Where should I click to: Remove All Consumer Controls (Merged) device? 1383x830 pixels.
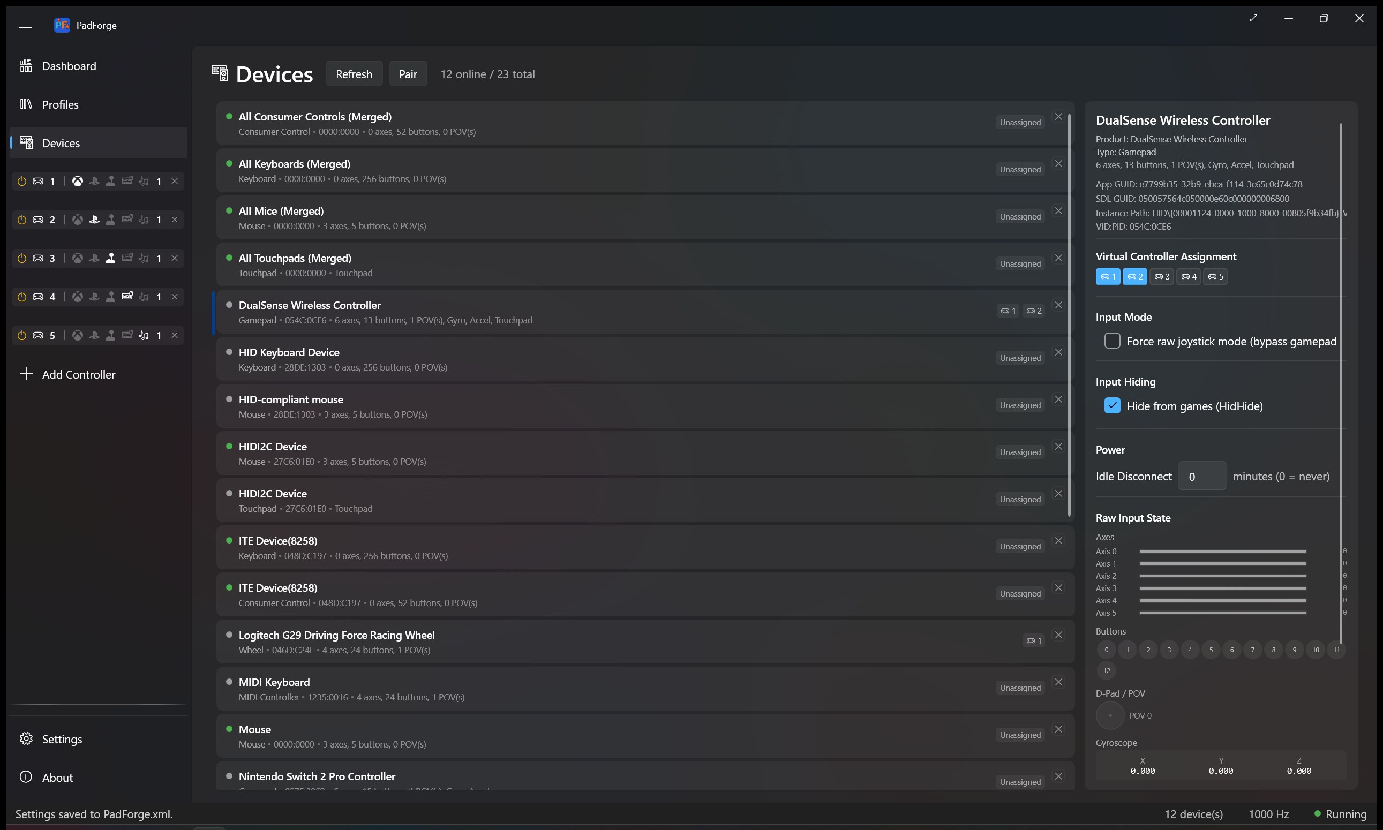point(1058,116)
